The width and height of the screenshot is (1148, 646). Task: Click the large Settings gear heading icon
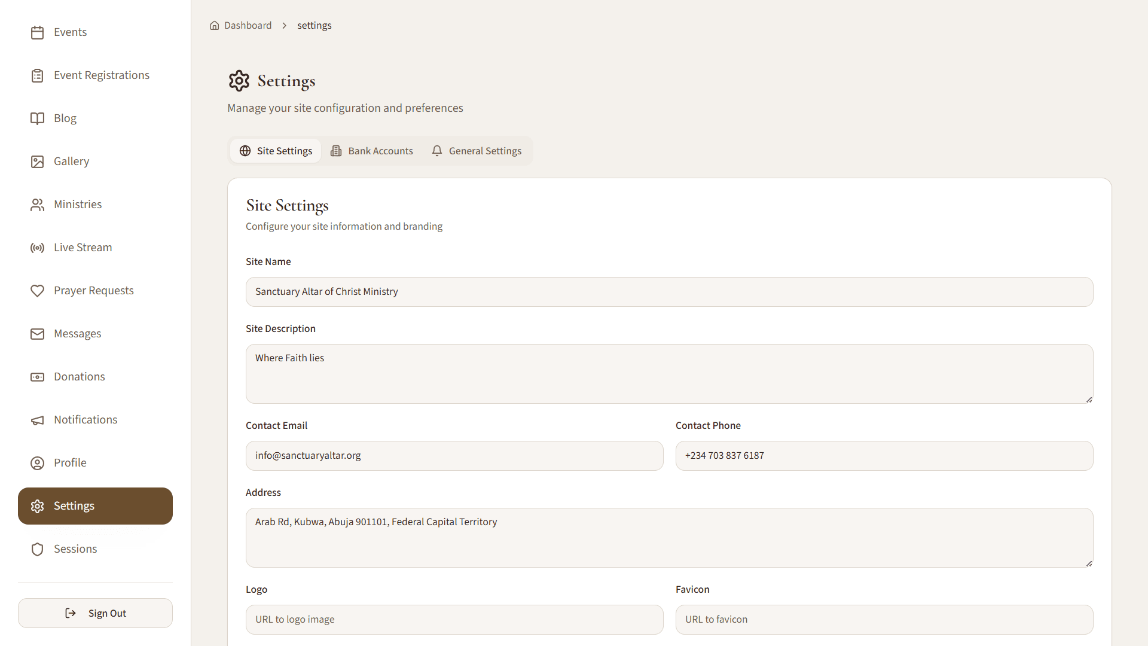point(239,81)
